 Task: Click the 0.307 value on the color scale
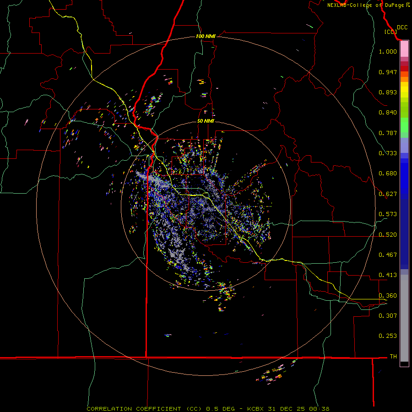point(388,316)
